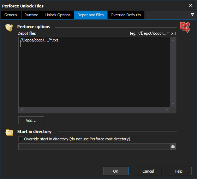The image size is (197, 179).
Task: Open the tab list dropdown arrow
Action: tap(192, 15)
